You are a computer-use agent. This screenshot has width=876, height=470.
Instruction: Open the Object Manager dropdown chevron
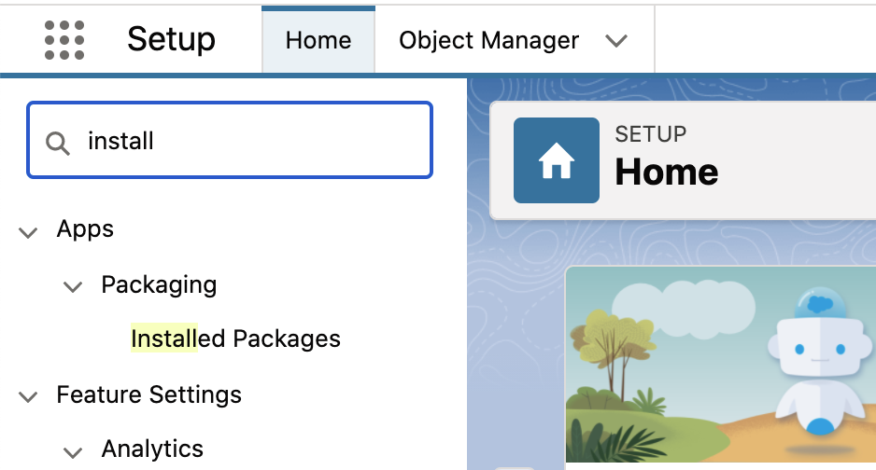(616, 41)
